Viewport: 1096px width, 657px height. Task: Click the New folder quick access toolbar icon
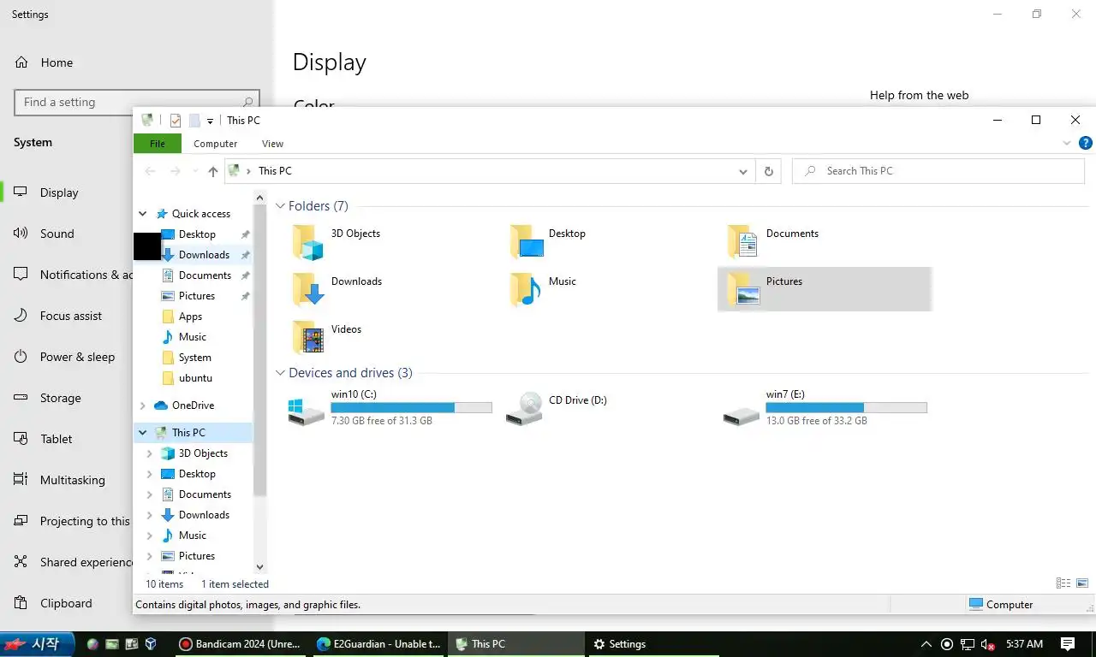(194, 121)
